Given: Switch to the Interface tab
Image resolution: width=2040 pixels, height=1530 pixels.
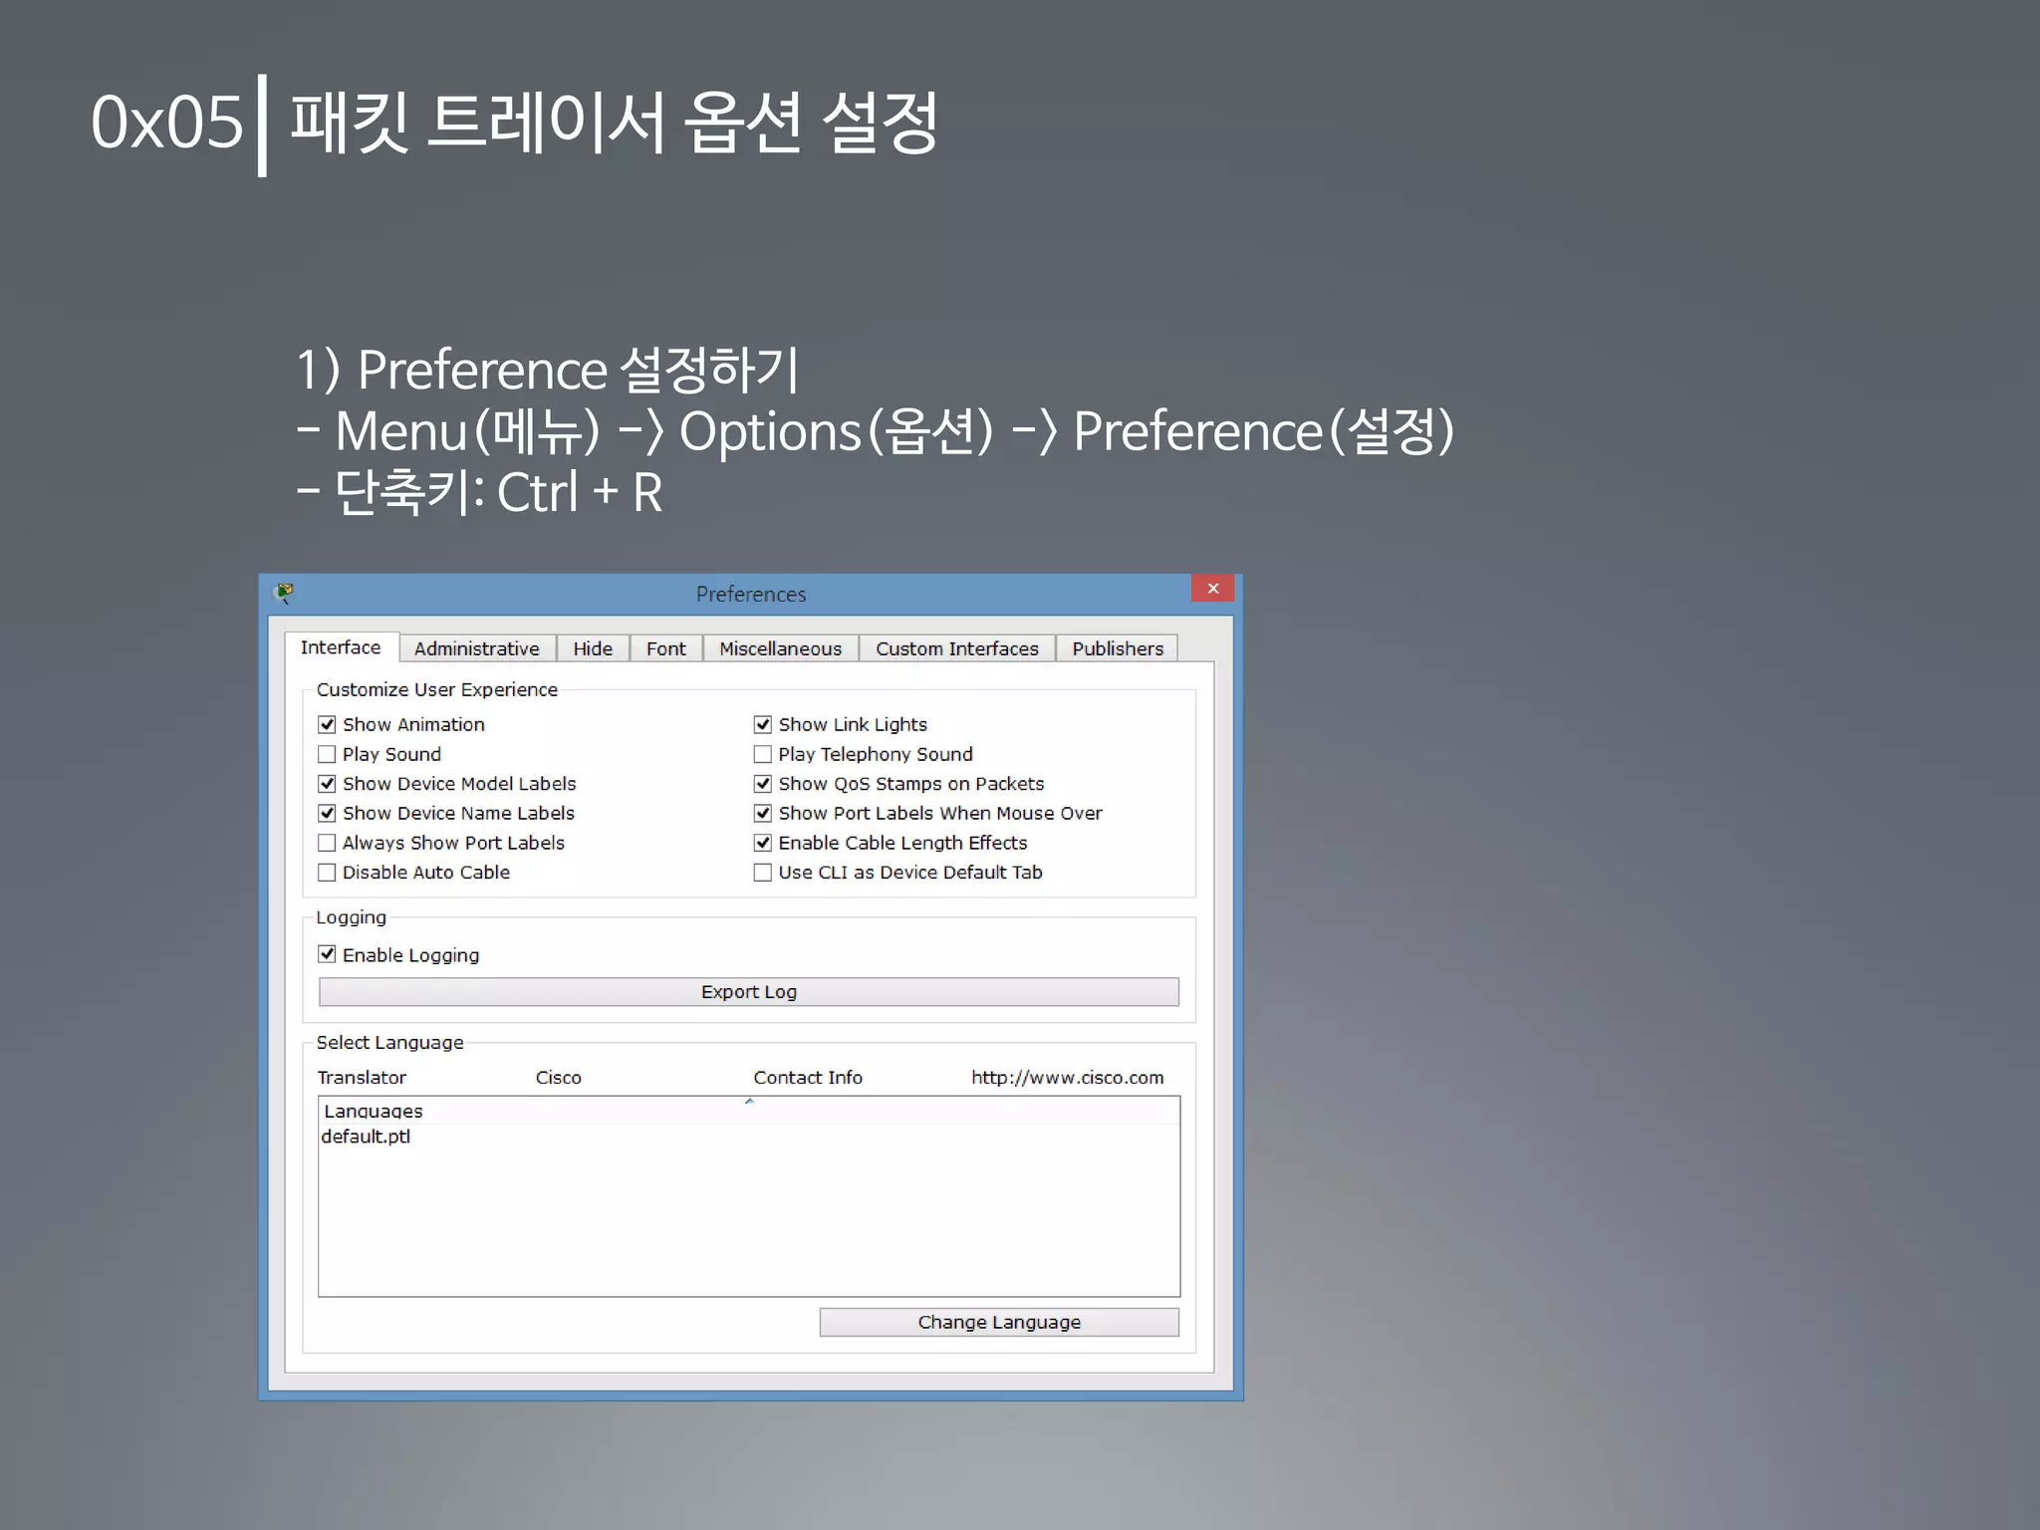Looking at the screenshot, I should [341, 647].
